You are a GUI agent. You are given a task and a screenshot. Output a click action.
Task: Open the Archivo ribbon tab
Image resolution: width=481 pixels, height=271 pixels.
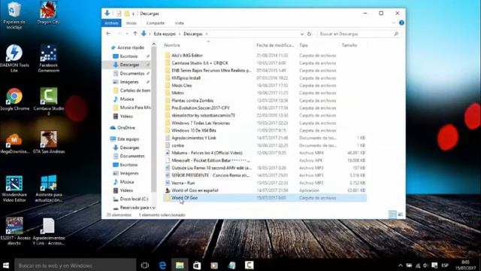[x=111, y=23]
